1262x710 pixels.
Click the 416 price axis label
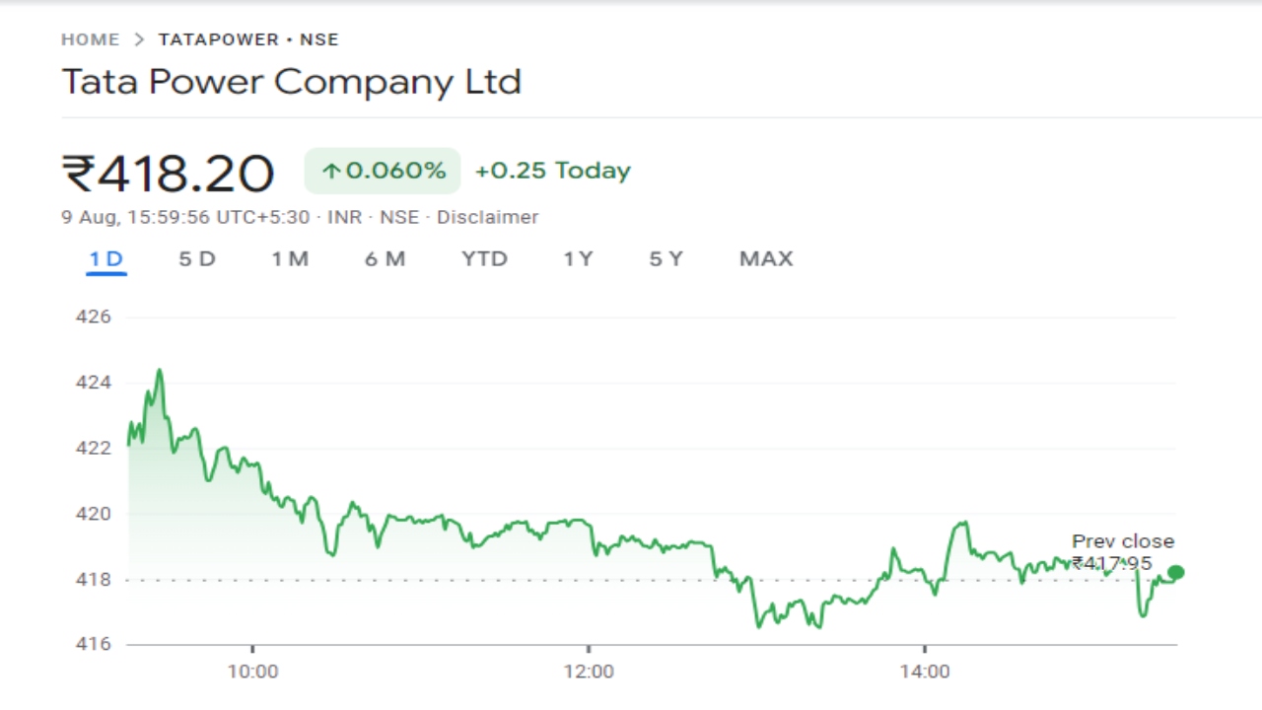click(x=94, y=644)
